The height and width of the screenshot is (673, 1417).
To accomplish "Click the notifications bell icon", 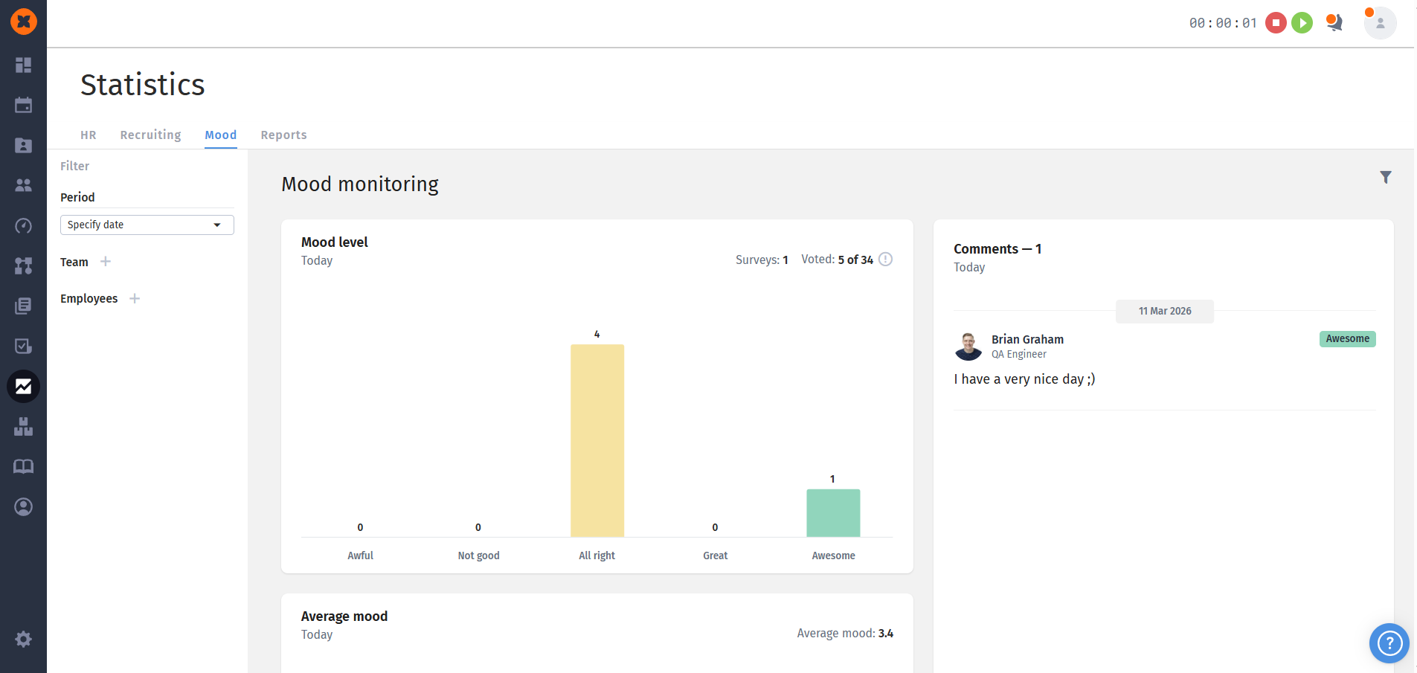I will (1334, 23).
